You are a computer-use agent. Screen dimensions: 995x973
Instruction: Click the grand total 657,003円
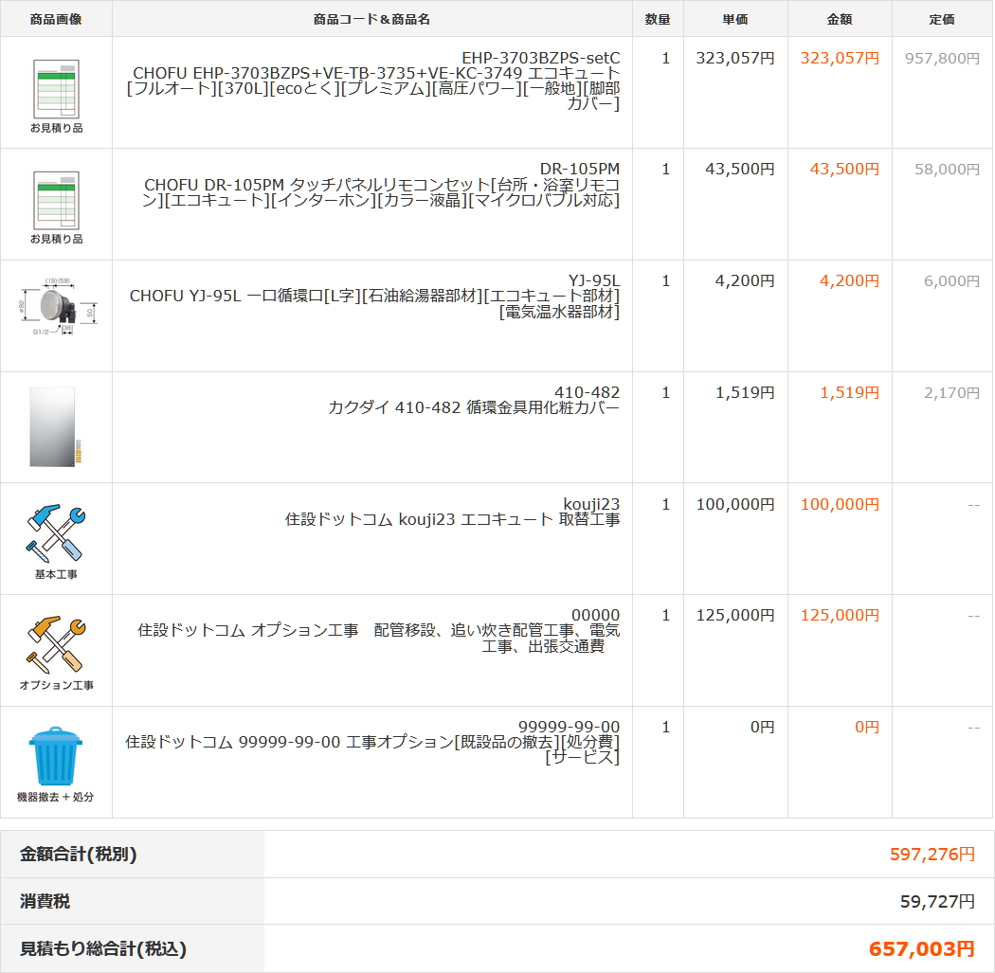921,949
